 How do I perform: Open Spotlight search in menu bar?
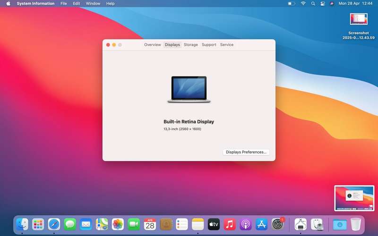[313, 4]
